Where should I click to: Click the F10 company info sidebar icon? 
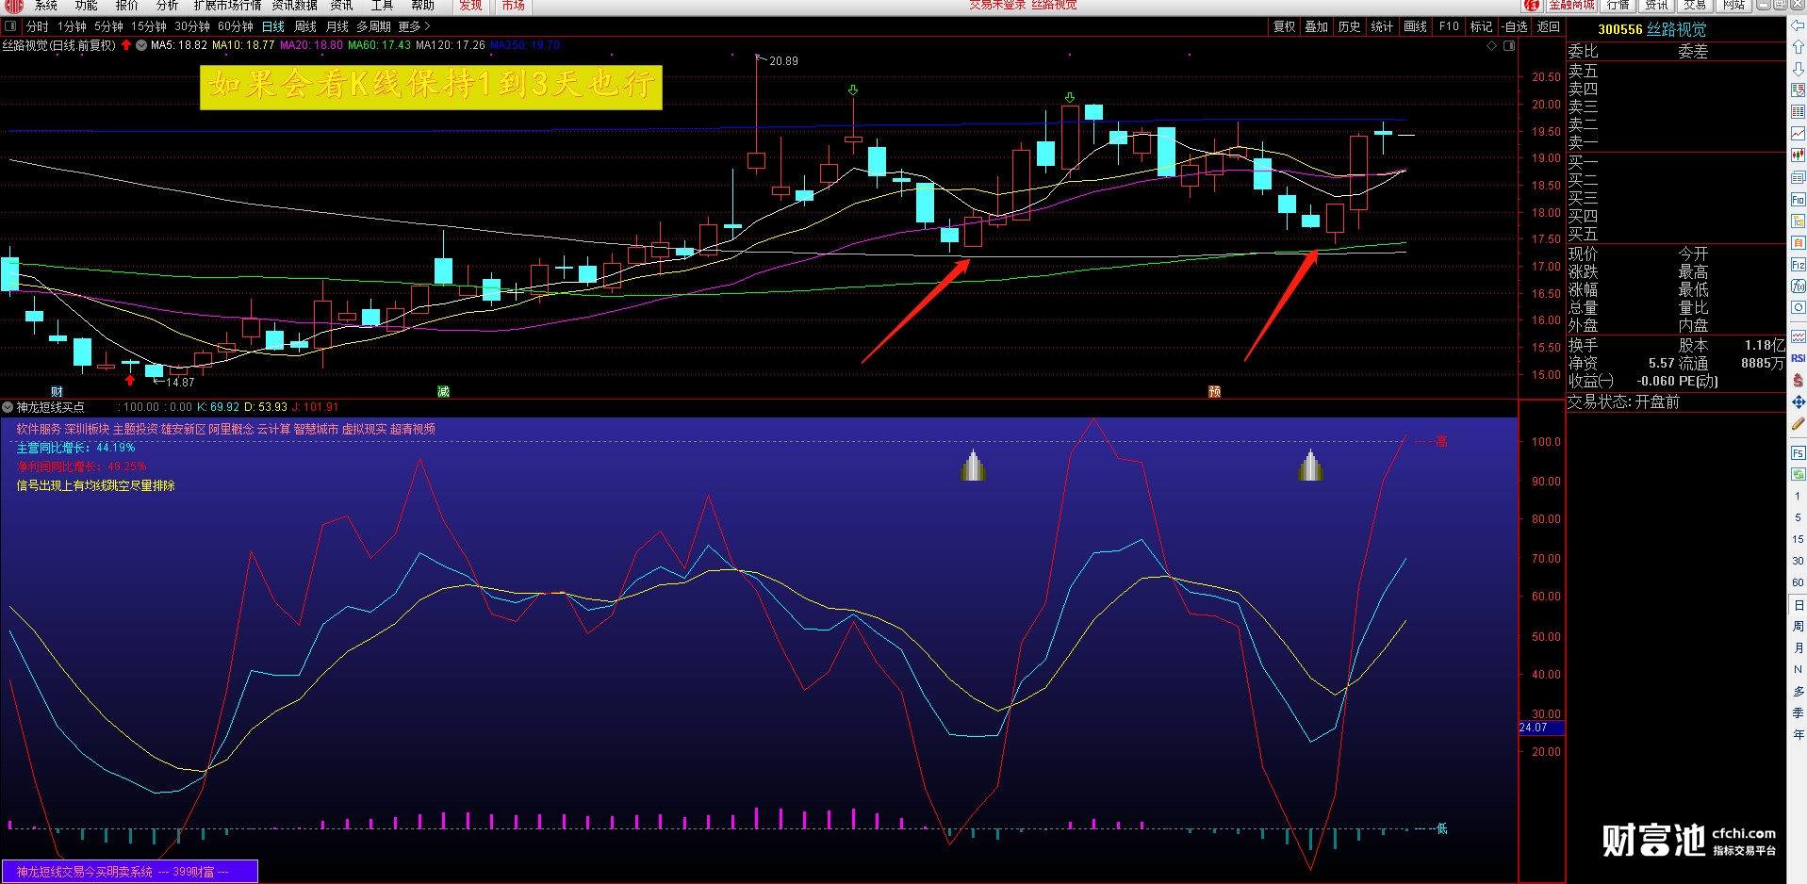pyautogui.click(x=1798, y=200)
